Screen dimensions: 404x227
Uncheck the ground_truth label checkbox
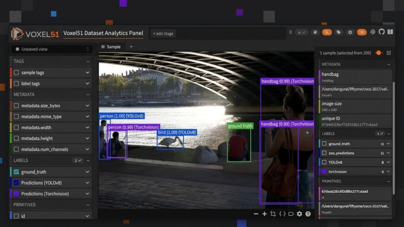click(x=16, y=172)
